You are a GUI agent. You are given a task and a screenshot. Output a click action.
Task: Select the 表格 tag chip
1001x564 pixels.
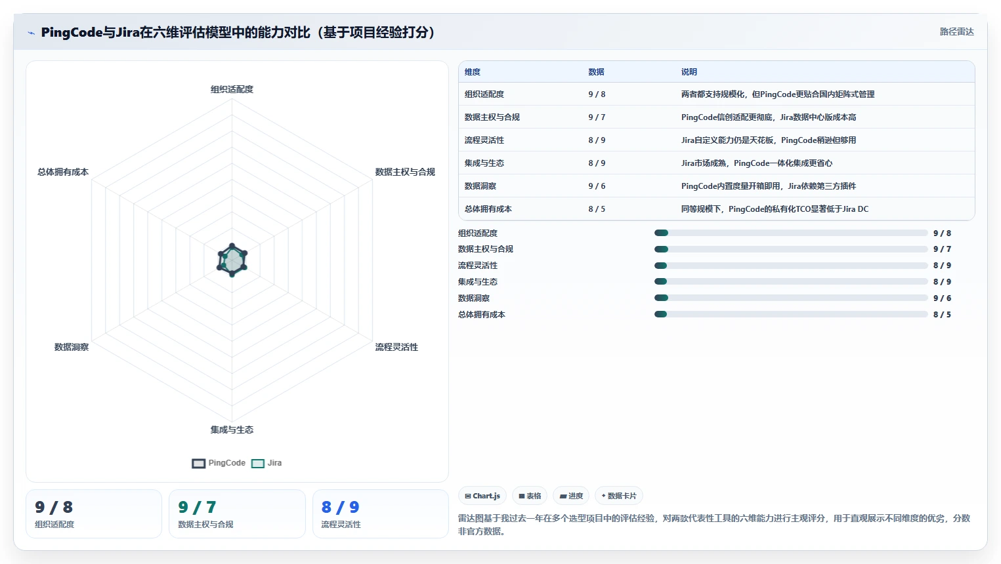[x=530, y=496]
